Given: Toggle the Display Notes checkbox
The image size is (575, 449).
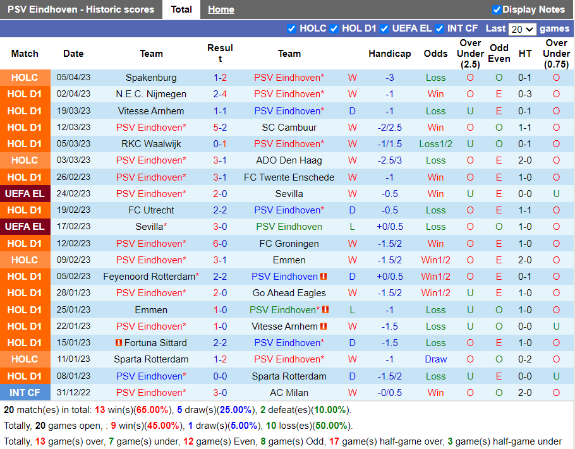Looking at the screenshot, I should [497, 9].
